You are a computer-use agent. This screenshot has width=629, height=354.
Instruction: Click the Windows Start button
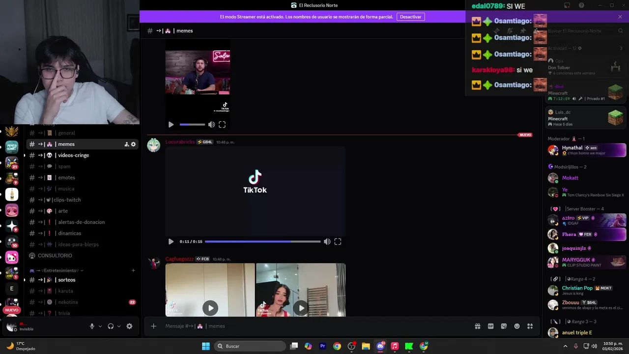tap(206, 346)
